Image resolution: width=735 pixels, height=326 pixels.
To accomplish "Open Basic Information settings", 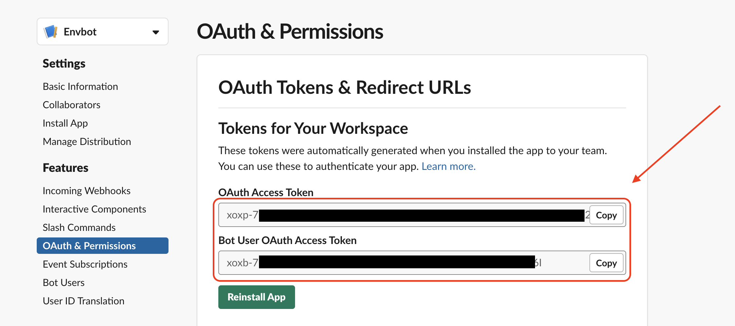I will (x=80, y=87).
